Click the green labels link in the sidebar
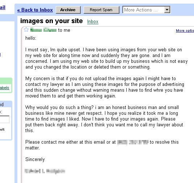 point(5,88)
